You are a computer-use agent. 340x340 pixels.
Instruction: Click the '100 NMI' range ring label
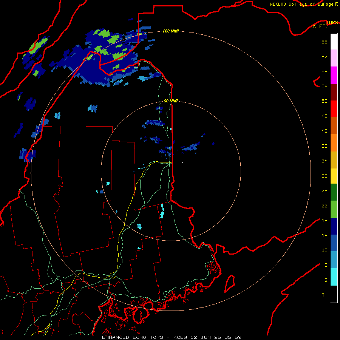point(171,31)
